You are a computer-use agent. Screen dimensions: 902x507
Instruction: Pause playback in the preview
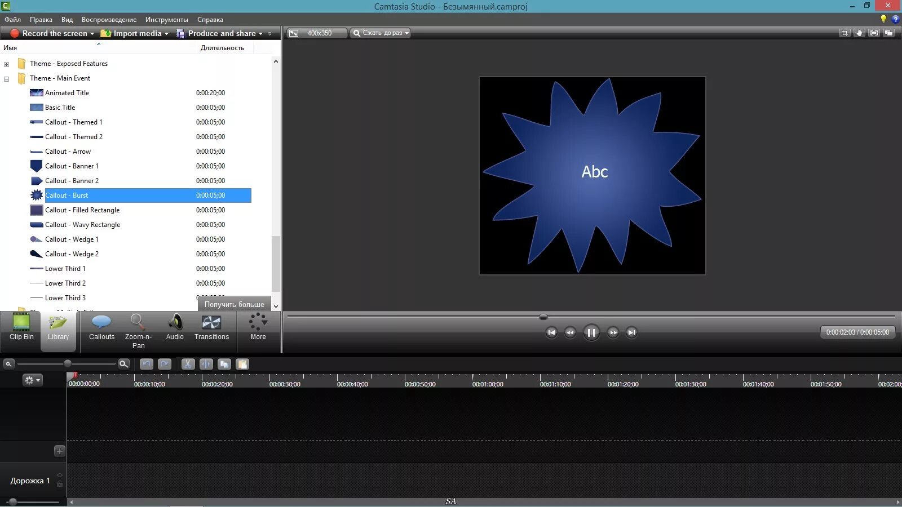(591, 333)
